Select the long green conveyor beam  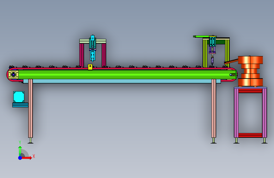pos(127,74)
